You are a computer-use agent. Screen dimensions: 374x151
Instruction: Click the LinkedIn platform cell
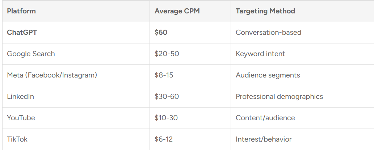(x=20, y=97)
